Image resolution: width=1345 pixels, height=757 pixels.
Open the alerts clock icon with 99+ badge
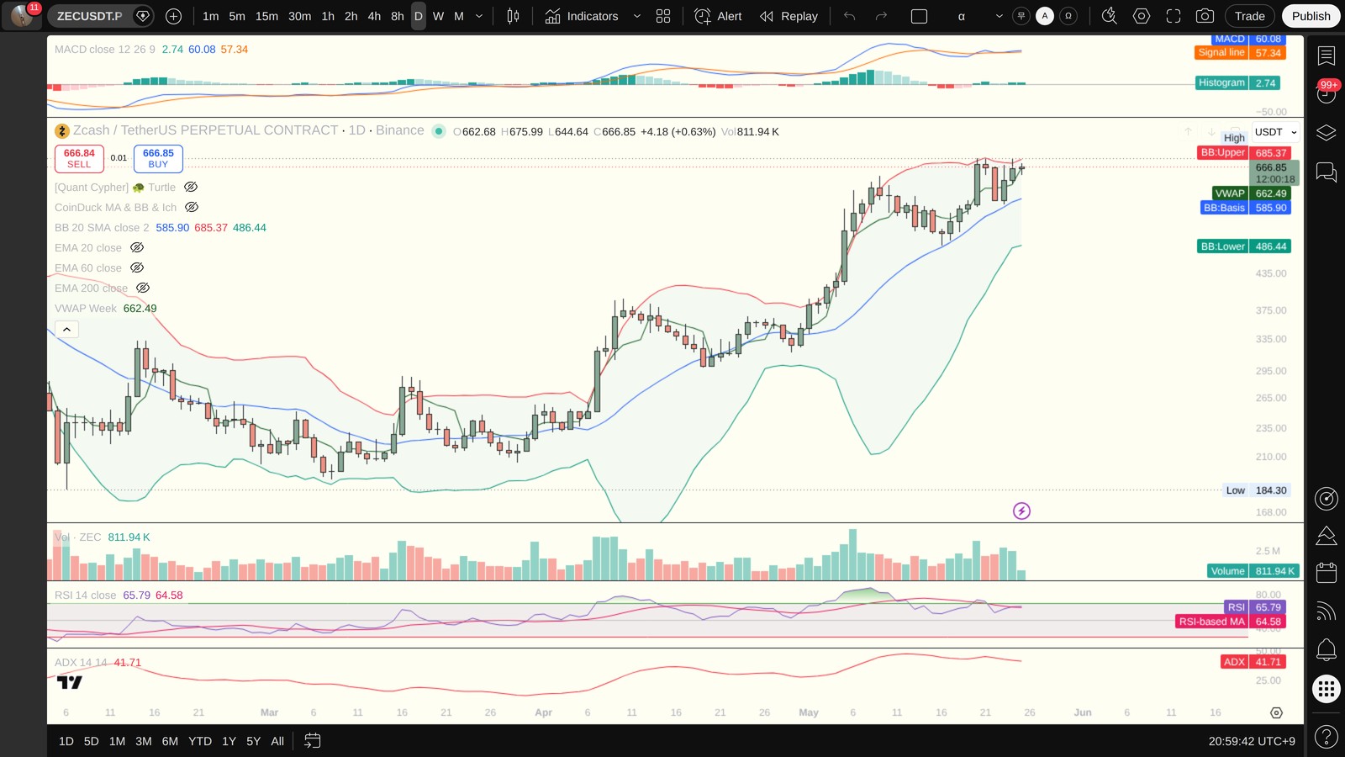1327,93
